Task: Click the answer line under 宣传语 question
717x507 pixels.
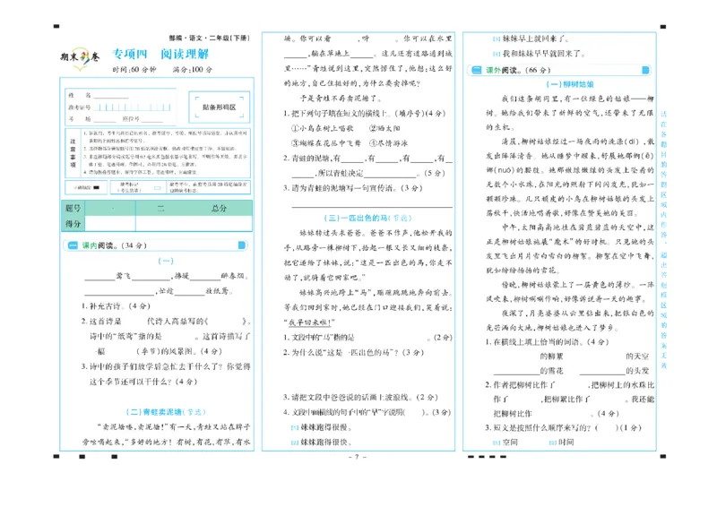Action: click(x=372, y=207)
